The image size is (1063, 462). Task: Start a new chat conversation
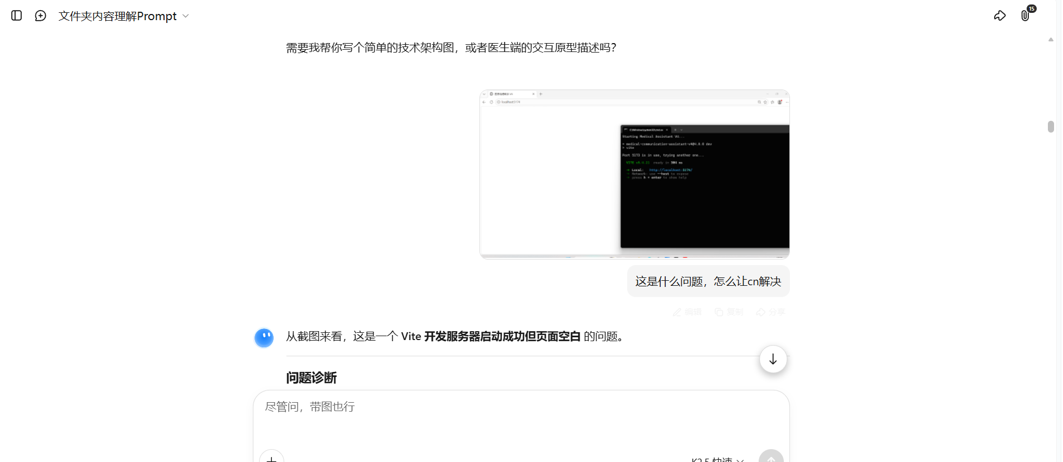pos(40,16)
